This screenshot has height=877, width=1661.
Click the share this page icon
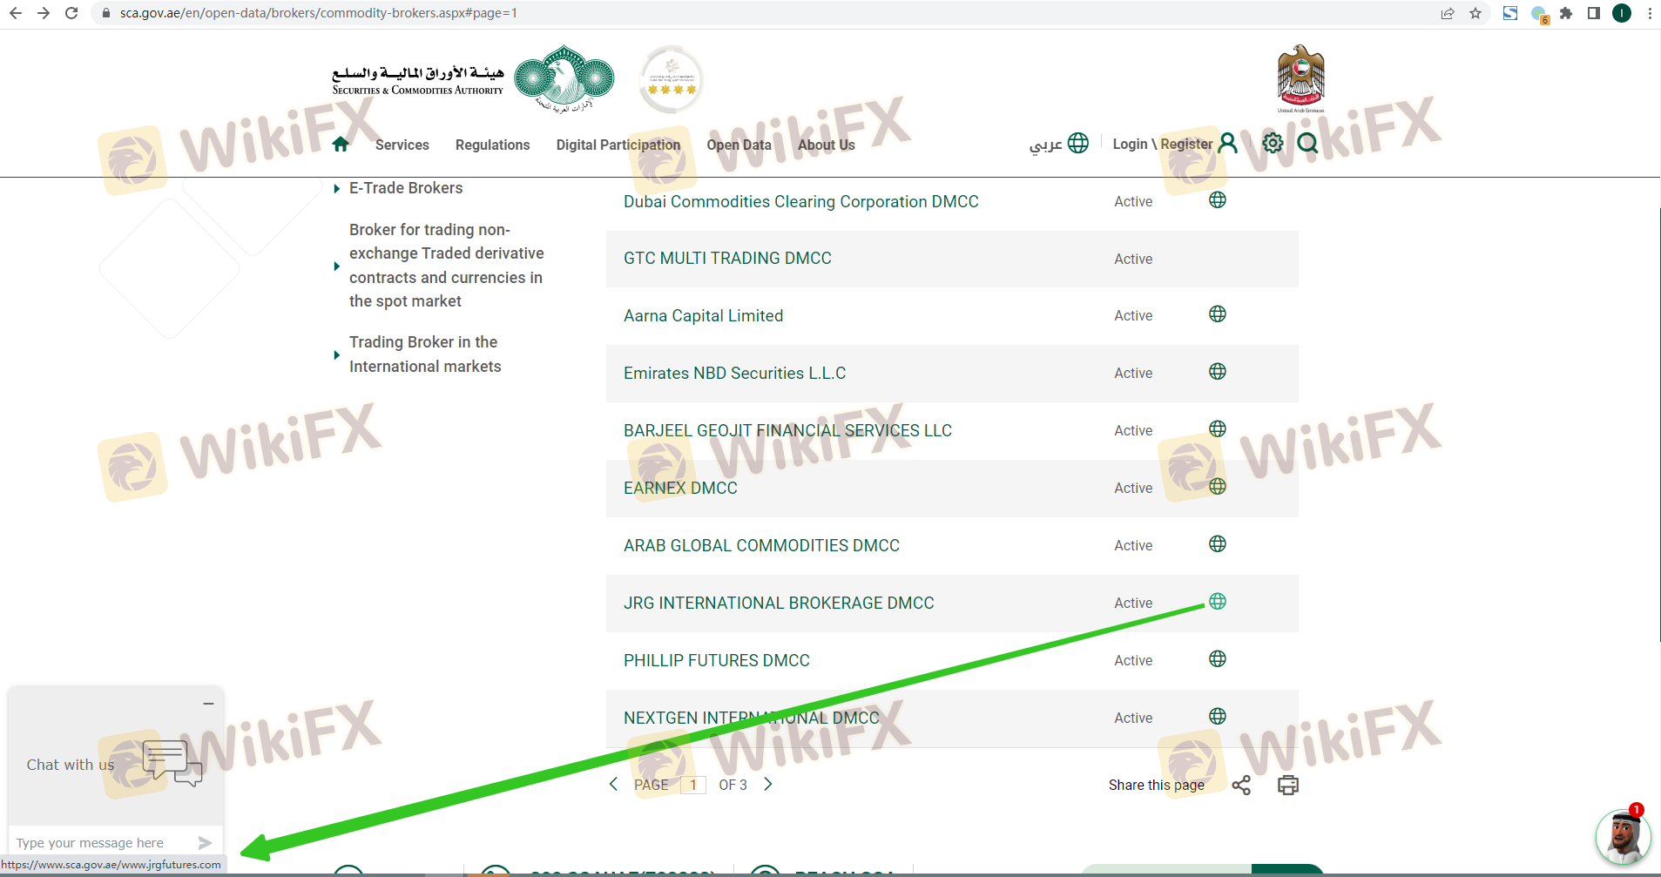tap(1241, 785)
